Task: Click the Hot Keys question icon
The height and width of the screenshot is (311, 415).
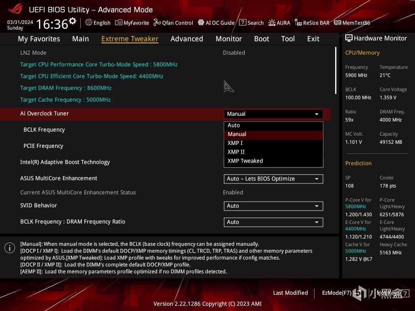Action: tap(405, 293)
